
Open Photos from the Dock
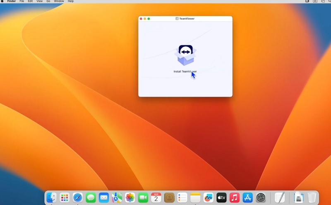coord(130,198)
